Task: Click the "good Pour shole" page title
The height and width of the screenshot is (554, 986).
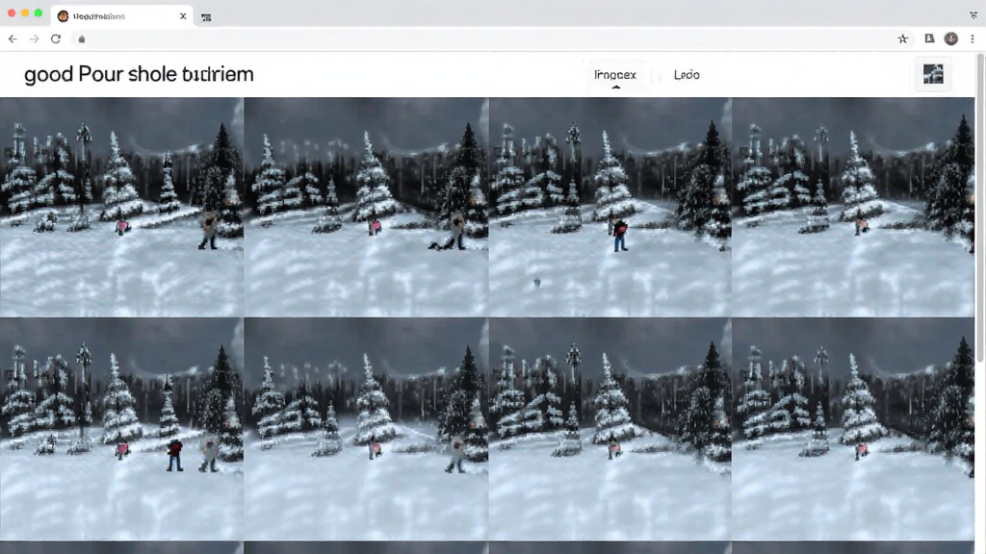Action: click(139, 74)
